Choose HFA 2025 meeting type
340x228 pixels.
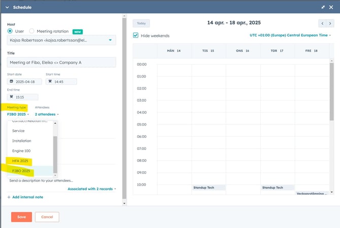20,161
